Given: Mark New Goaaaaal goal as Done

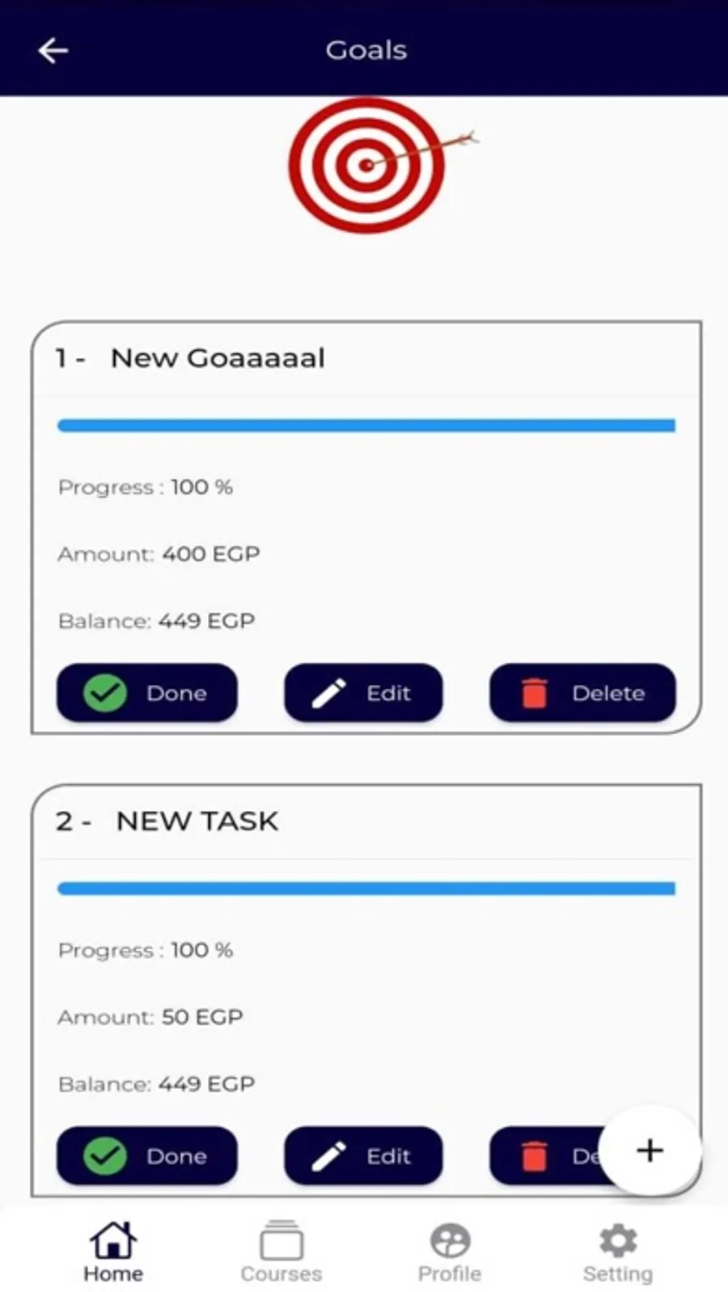Looking at the screenshot, I should click(x=147, y=693).
